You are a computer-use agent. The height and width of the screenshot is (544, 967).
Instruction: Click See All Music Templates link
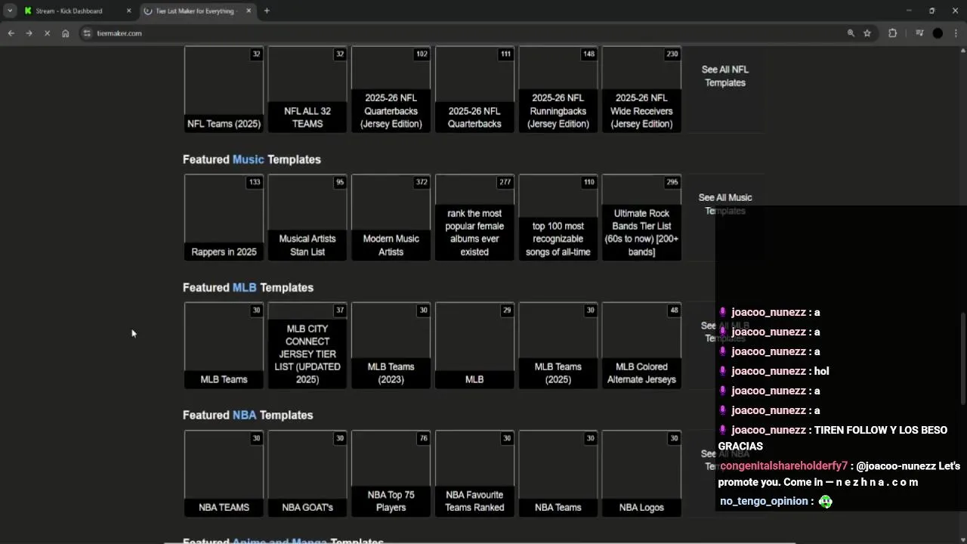[x=725, y=204]
